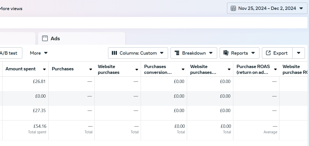Screen dimensions: 309x146
Task: Click the Columns bars icon
Action: [x=114, y=53]
